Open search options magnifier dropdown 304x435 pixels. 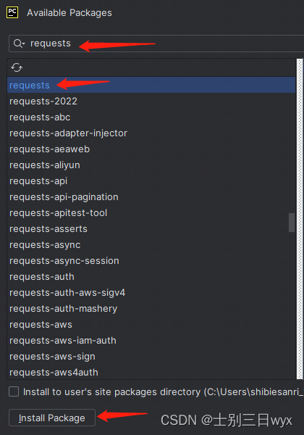point(19,43)
